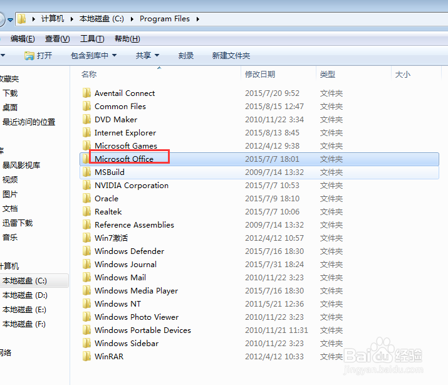The width and height of the screenshot is (448, 385).
Task: Click the 刻录 toolbar button
Action: pyautogui.click(x=186, y=55)
